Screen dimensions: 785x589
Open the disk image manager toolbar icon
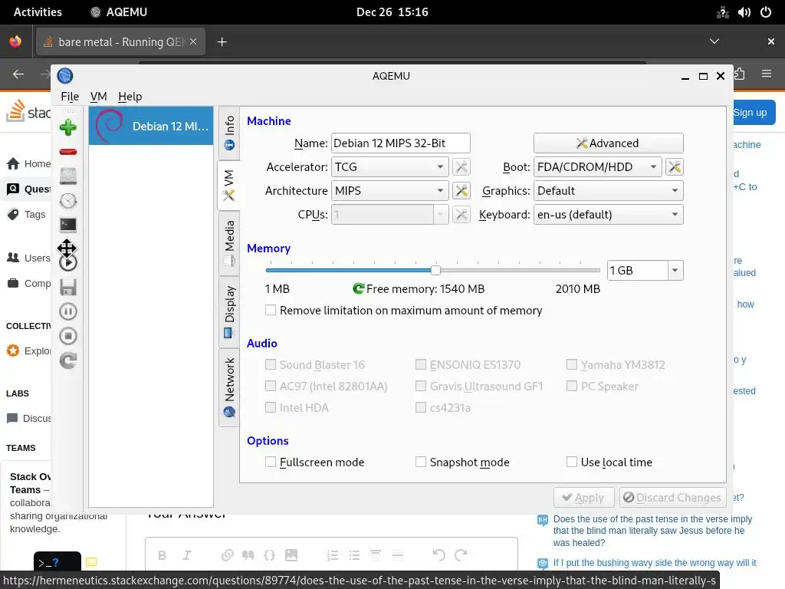pos(68,176)
